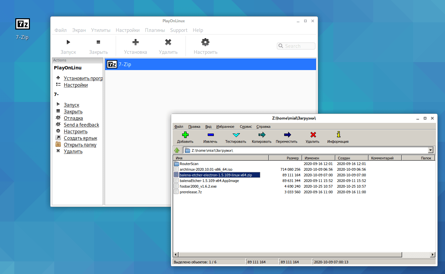The width and height of the screenshot is (445, 274).
Task: Open the Сервис menu in 7-Zip
Action: point(246,127)
